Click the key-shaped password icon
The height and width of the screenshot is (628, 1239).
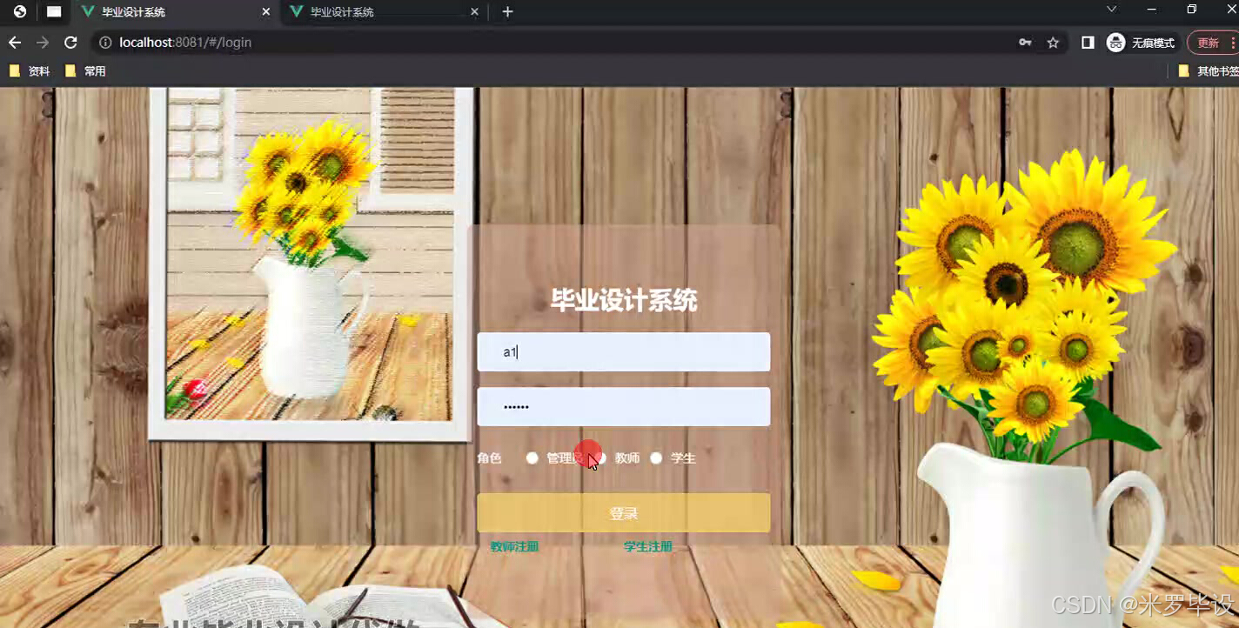[x=1025, y=42]
